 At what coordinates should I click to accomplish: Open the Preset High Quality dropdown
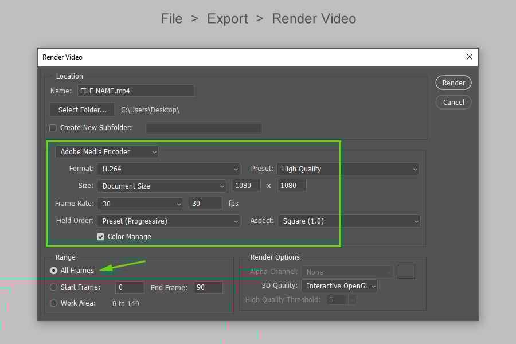(x=348, y=169)
